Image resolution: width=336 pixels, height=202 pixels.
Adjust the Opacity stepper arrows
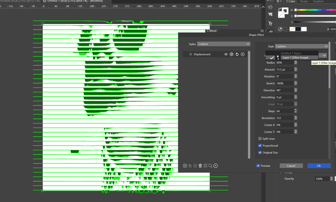click(x=331, y=179)
